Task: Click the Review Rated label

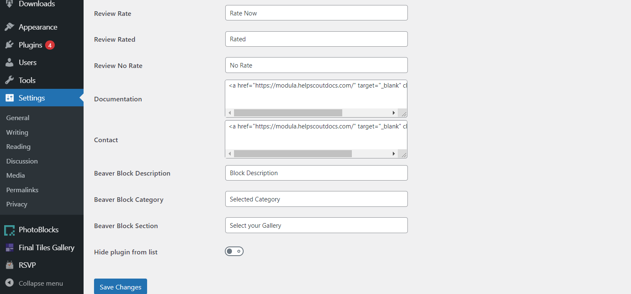Action: pos(114,39)
